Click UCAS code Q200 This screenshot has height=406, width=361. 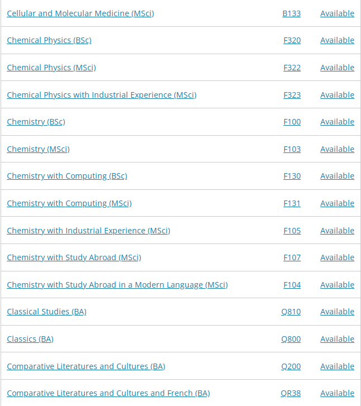291,366
